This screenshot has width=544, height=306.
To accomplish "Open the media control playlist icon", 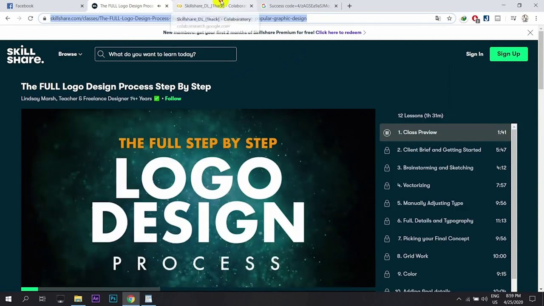I will click(x=513, y=18).
